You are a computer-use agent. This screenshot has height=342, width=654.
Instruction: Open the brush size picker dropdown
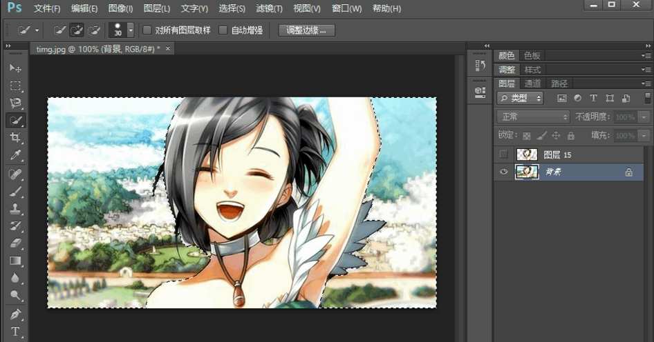tap(131, 30)
